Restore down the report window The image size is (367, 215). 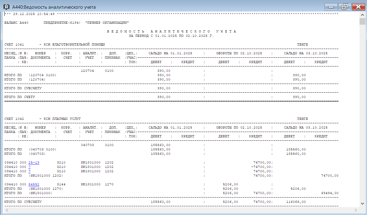click(x=345, y=7)
